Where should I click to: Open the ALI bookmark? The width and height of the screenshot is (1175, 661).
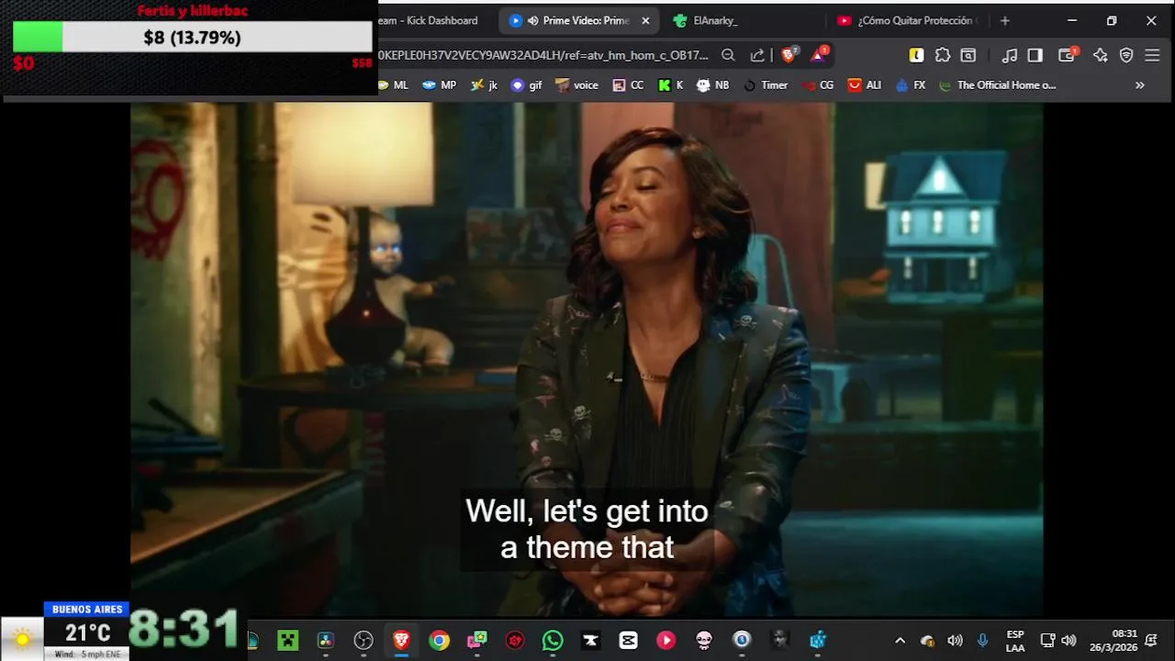click(865, 85)
